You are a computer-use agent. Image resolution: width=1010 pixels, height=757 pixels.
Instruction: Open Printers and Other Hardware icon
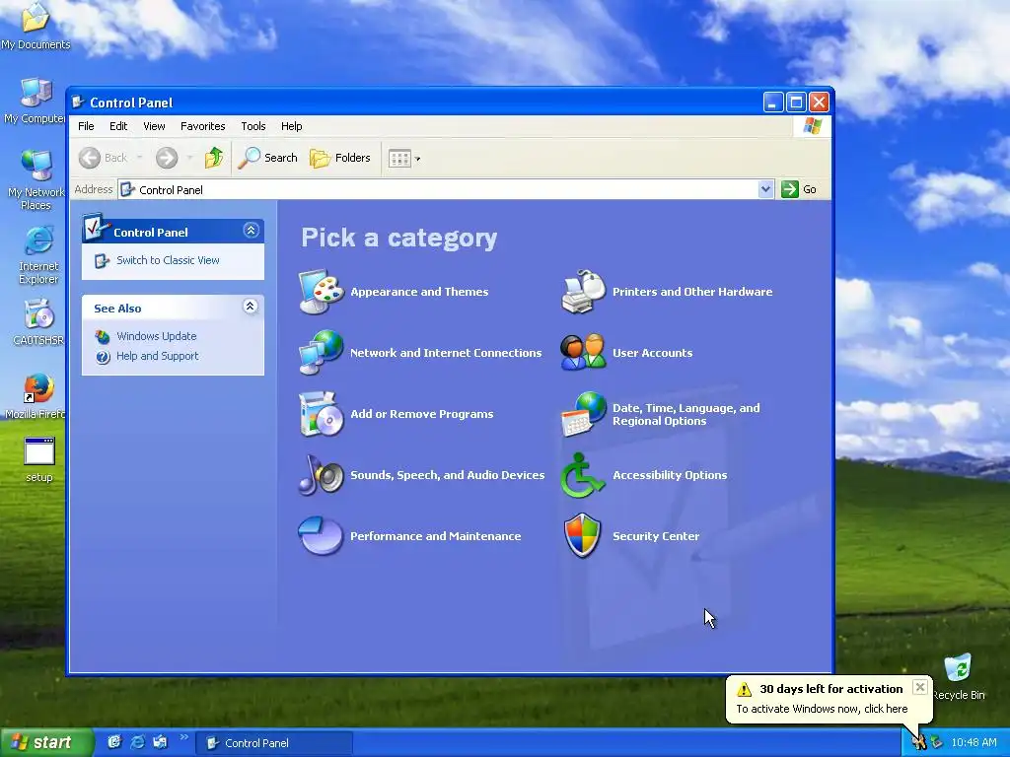coord(583,292)
